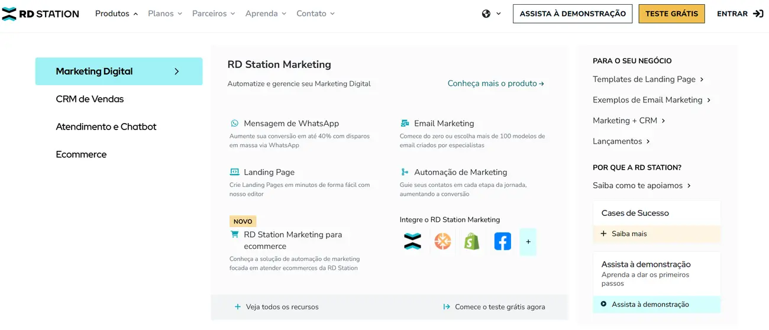Expand the Aprenda dropdown
This screenshot has width=769, height=330.
pos(266,14)
